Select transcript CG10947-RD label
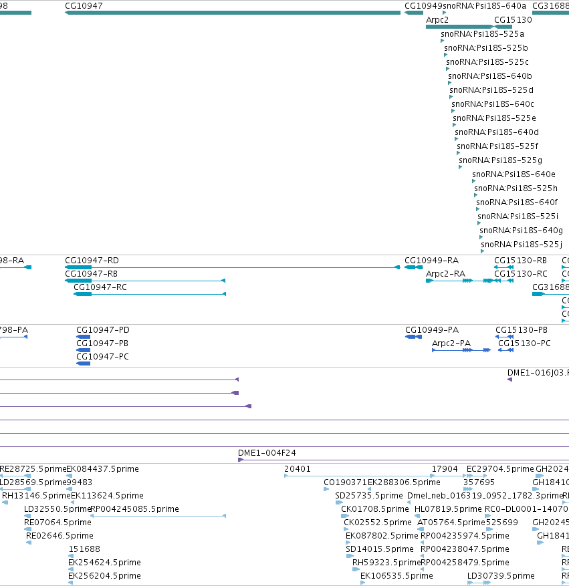569x586 pixels. click(x=92, y=261)
